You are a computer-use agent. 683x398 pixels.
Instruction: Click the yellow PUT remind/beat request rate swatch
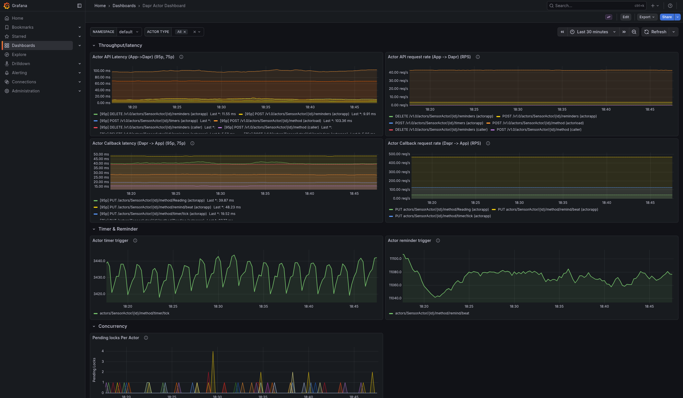[494, 210]
